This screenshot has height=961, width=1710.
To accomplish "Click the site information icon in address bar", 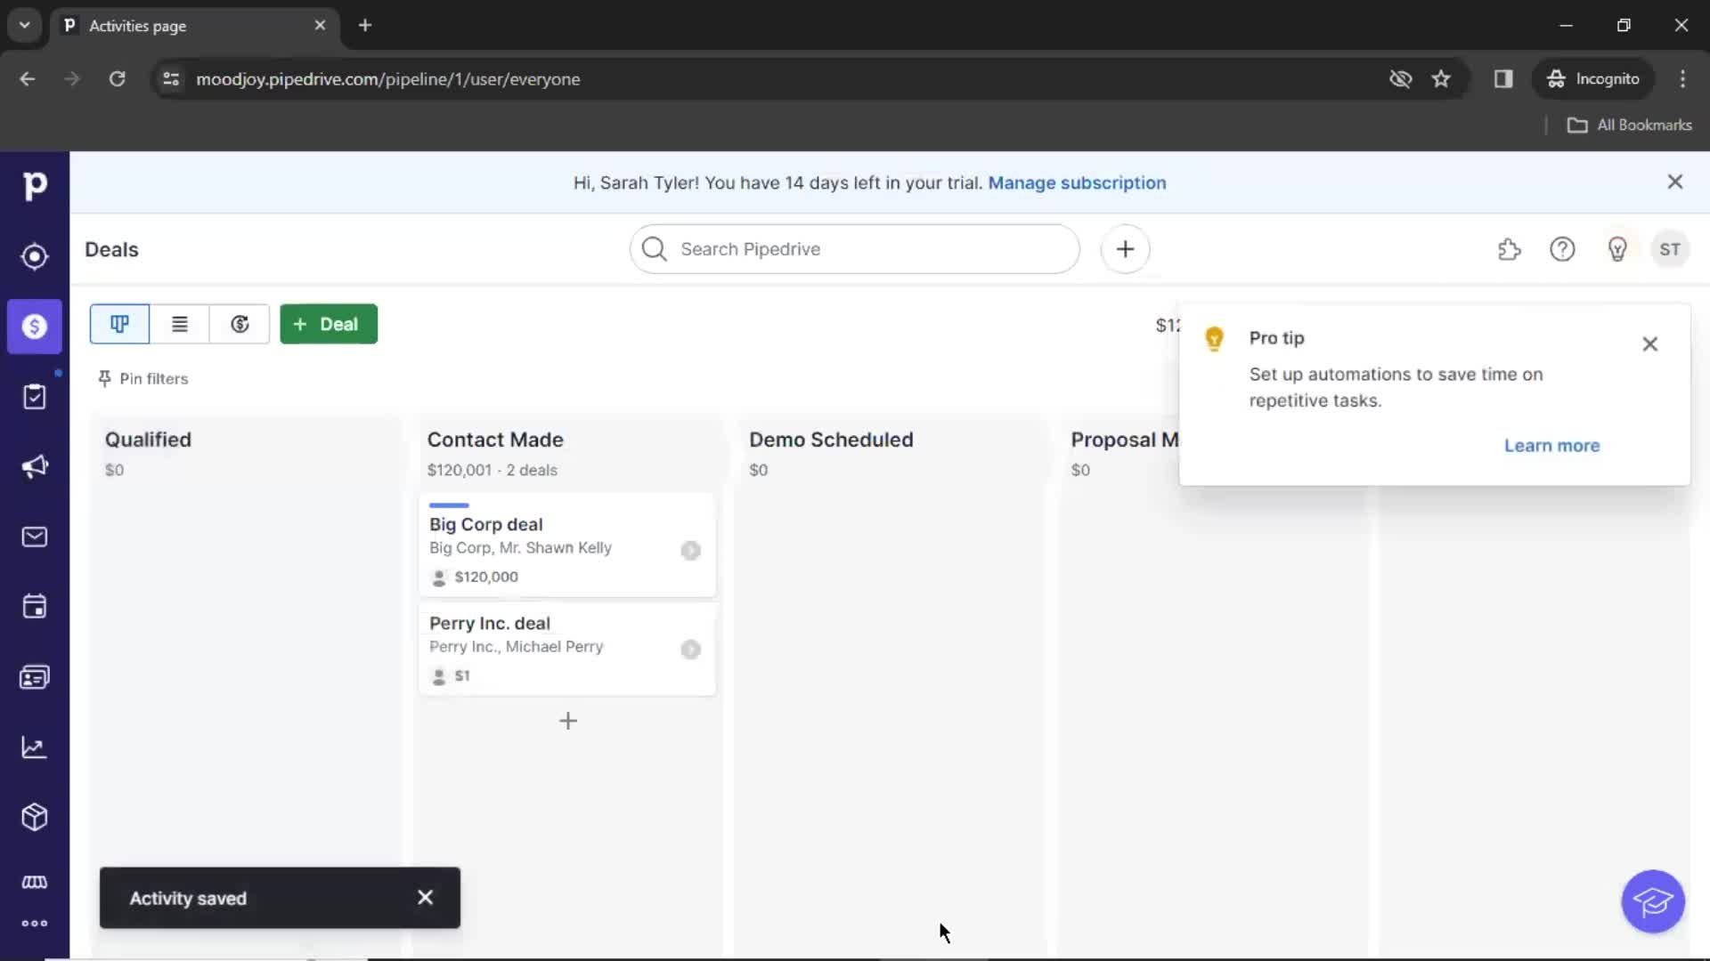I will [171, 79].
